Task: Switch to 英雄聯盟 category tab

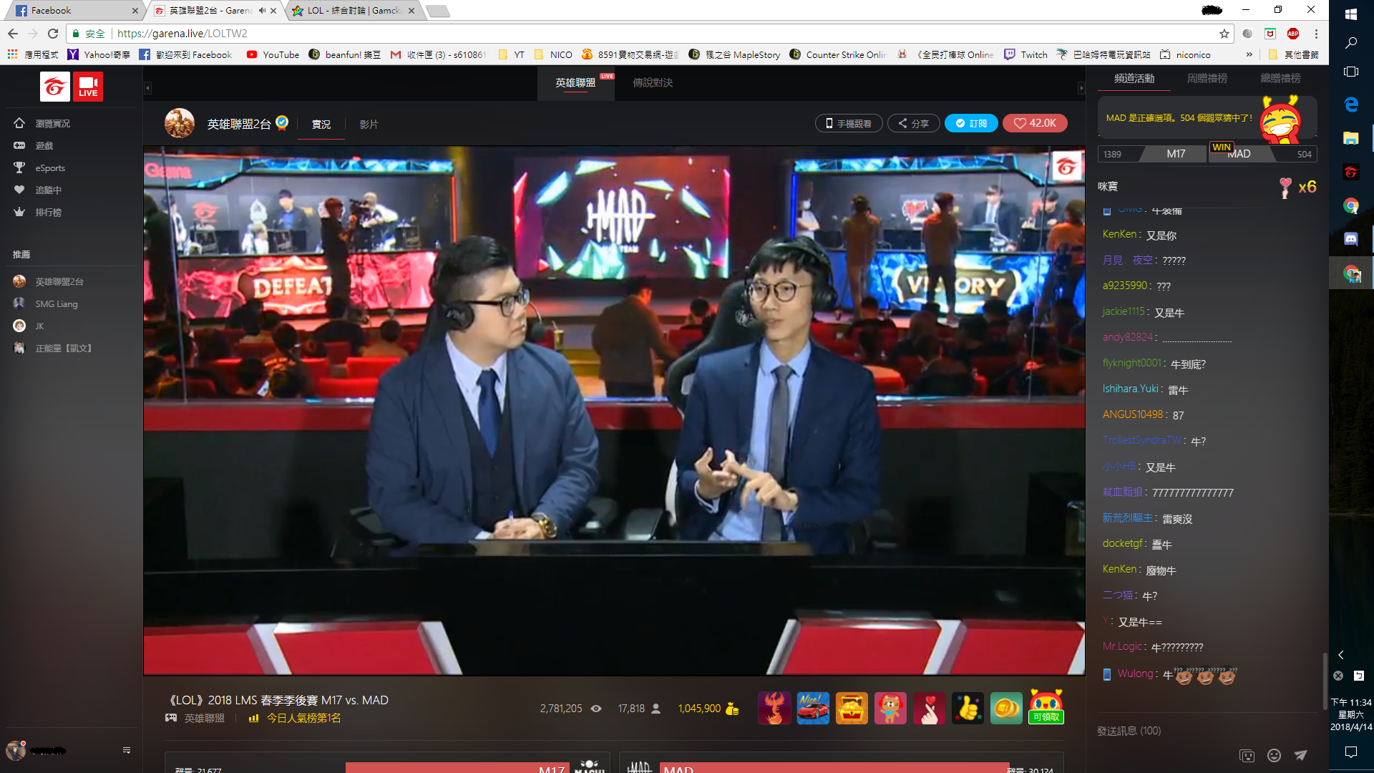Action: tap(575, 83)
